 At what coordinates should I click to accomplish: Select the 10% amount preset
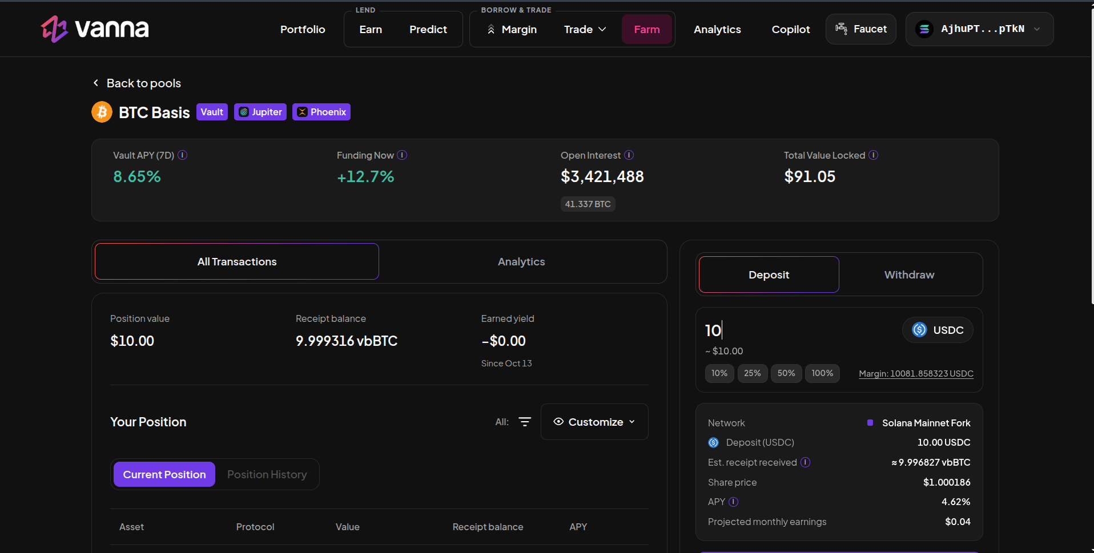[719, 373]
